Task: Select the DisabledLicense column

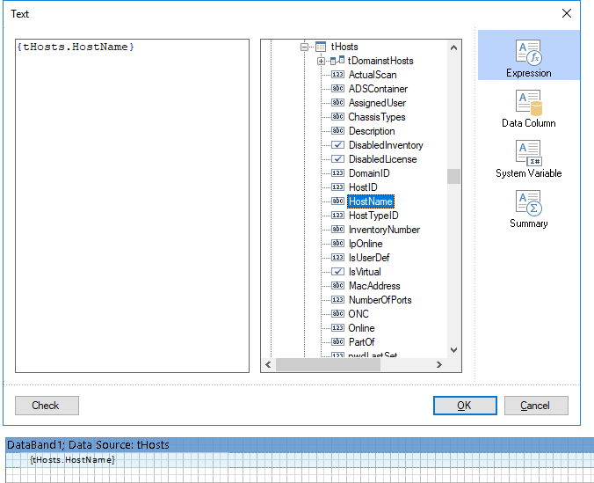Action: 382,159
